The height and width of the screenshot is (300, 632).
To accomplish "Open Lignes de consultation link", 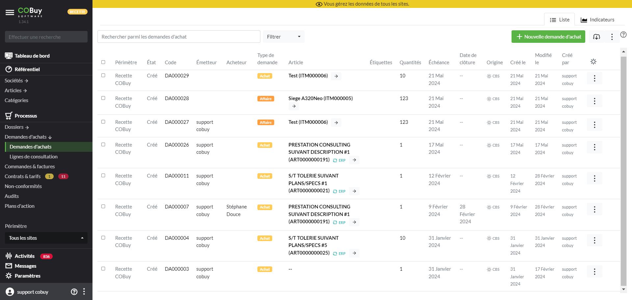I will coord(34,157).
